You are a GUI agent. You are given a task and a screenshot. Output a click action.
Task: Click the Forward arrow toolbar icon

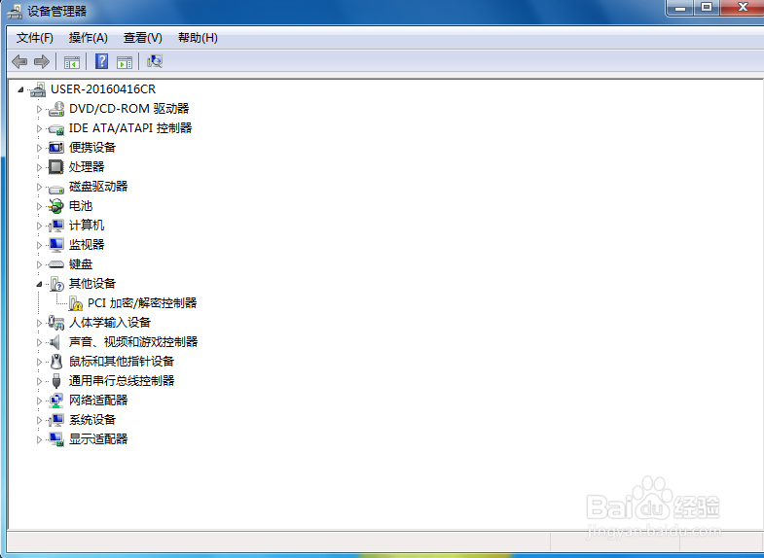click(x=42, y=62)
